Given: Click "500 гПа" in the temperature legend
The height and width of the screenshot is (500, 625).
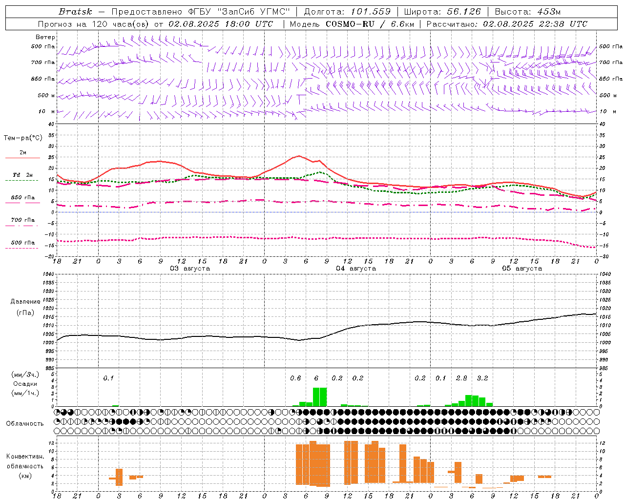Looking at the screenshot, I should point(23,243).
